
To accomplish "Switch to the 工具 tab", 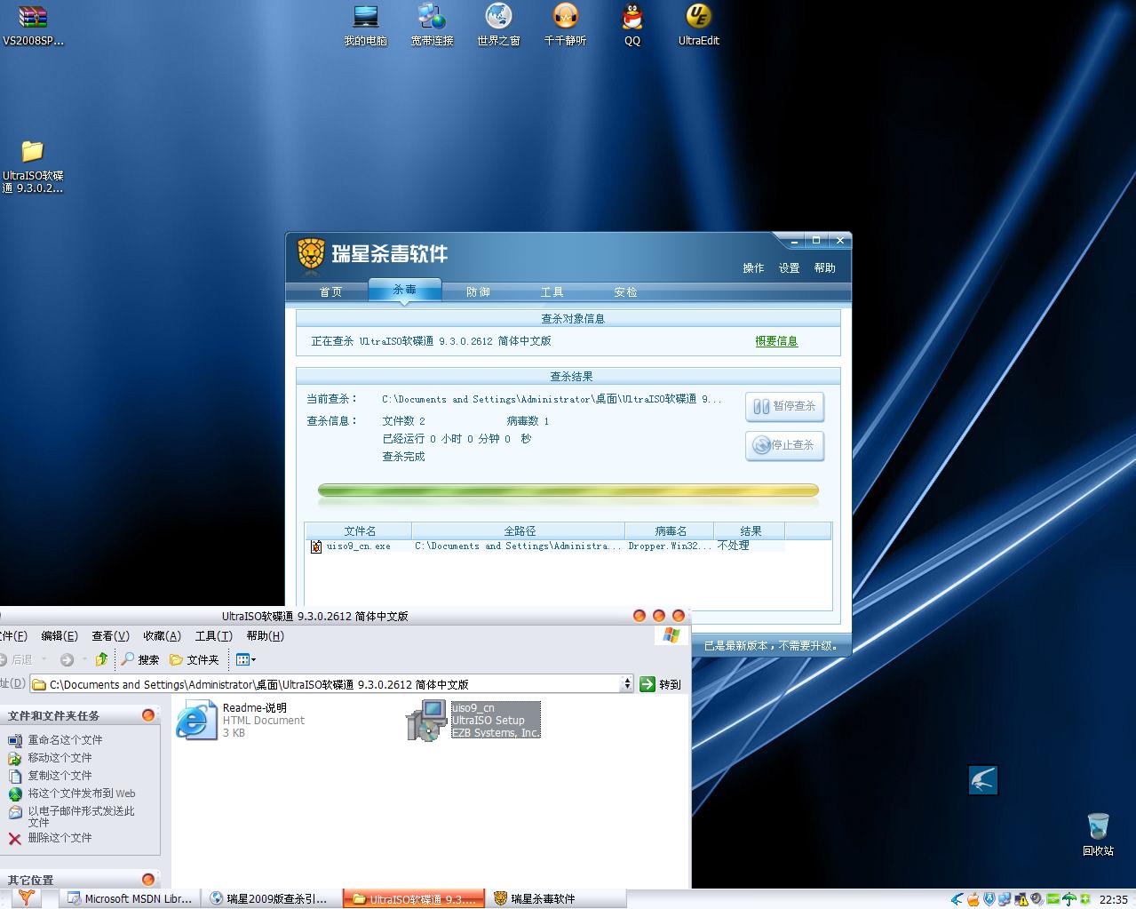I will click(x=552, y=291).
